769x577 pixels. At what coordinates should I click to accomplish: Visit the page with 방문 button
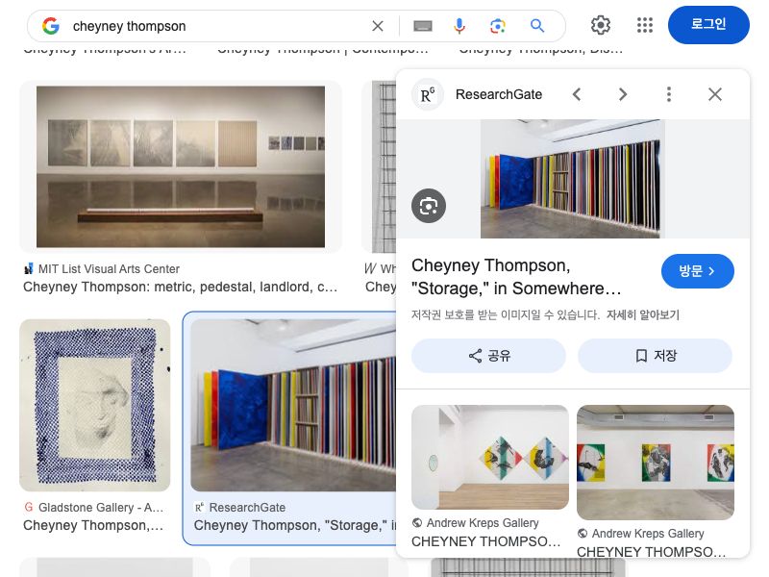[x=698, y=271]
